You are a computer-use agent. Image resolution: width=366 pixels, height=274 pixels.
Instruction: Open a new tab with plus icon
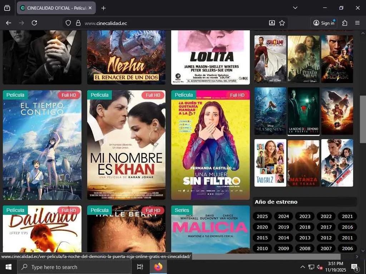tap(103, 8)
